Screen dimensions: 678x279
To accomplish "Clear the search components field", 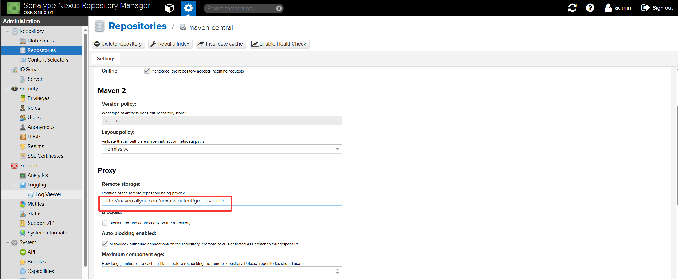I will coord(279,9).
